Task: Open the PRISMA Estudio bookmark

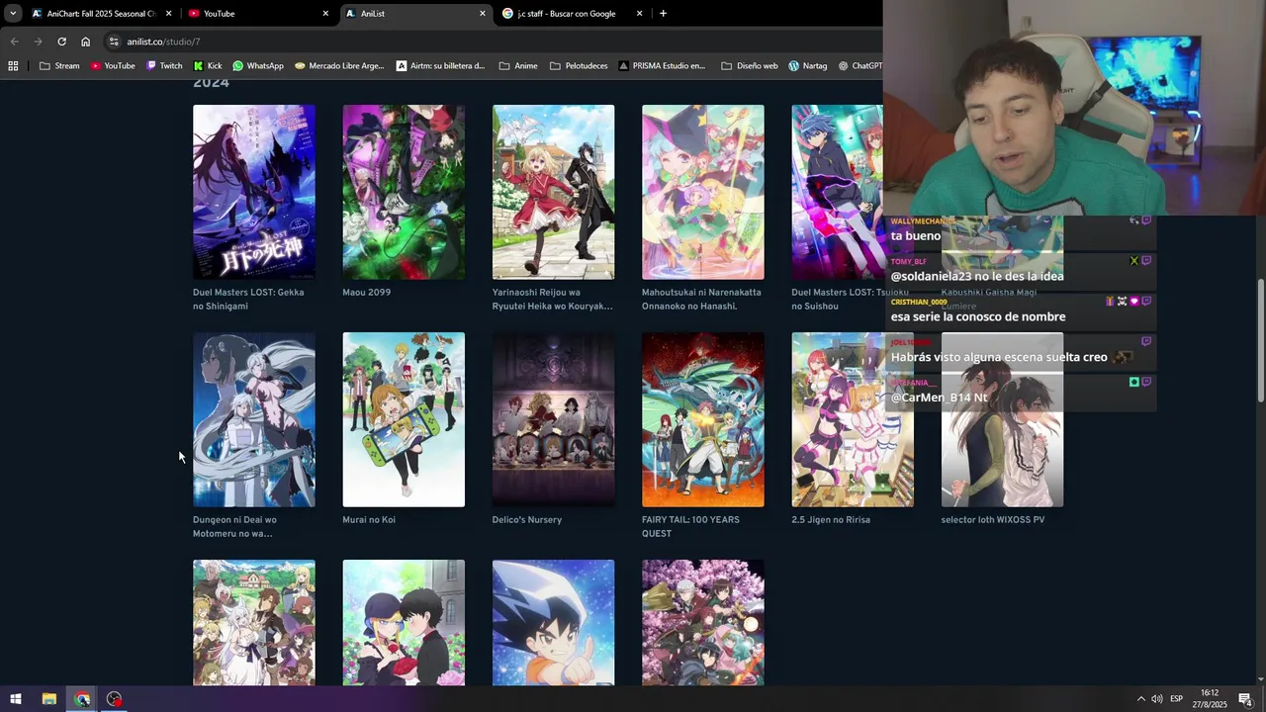Action: [662, 66]
